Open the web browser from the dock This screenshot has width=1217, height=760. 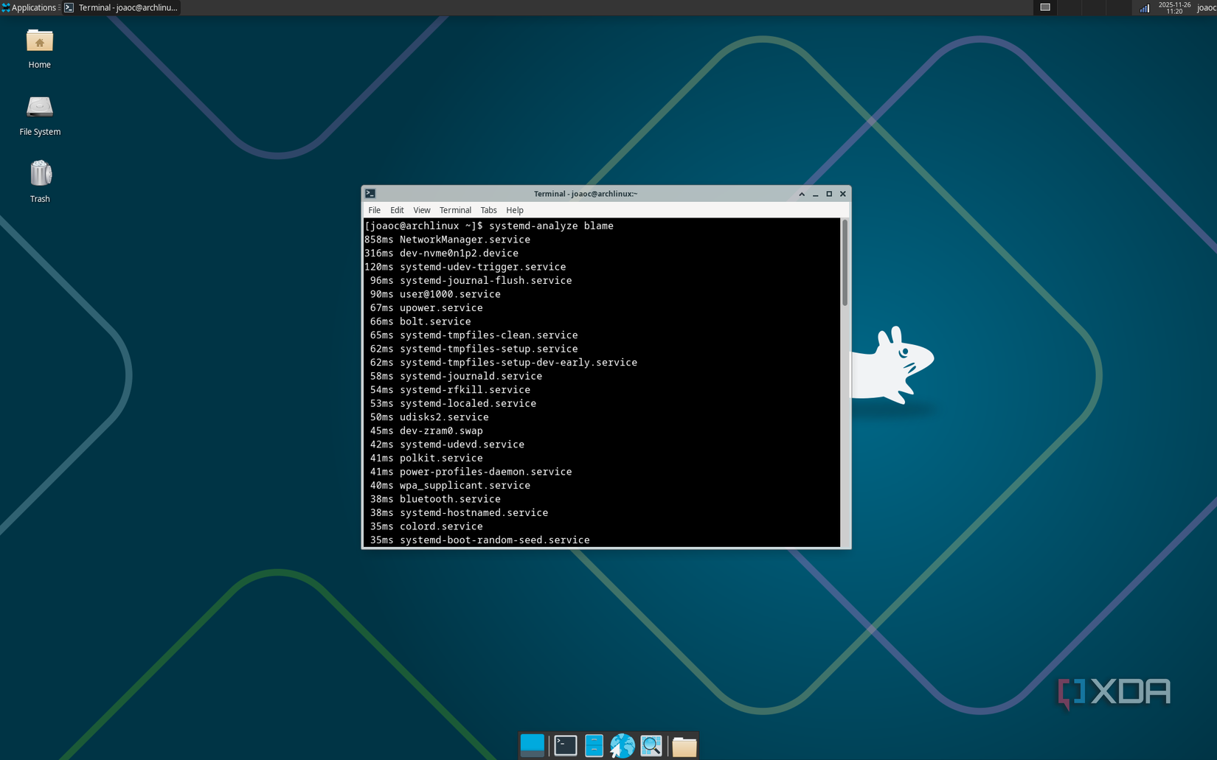point(622,745)
